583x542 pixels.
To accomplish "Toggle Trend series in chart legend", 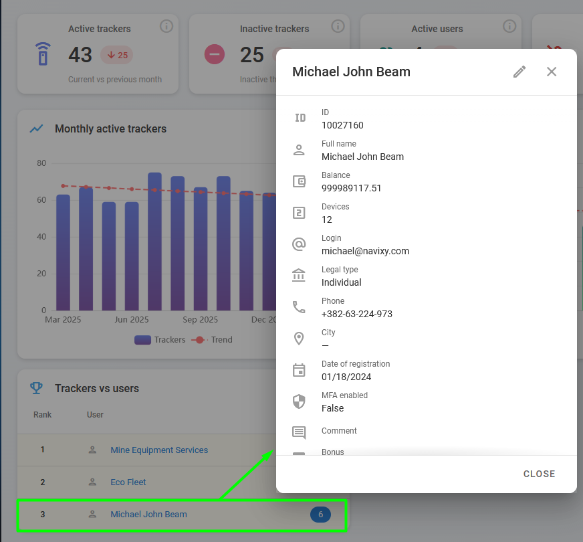I will (x=212, y=340).
